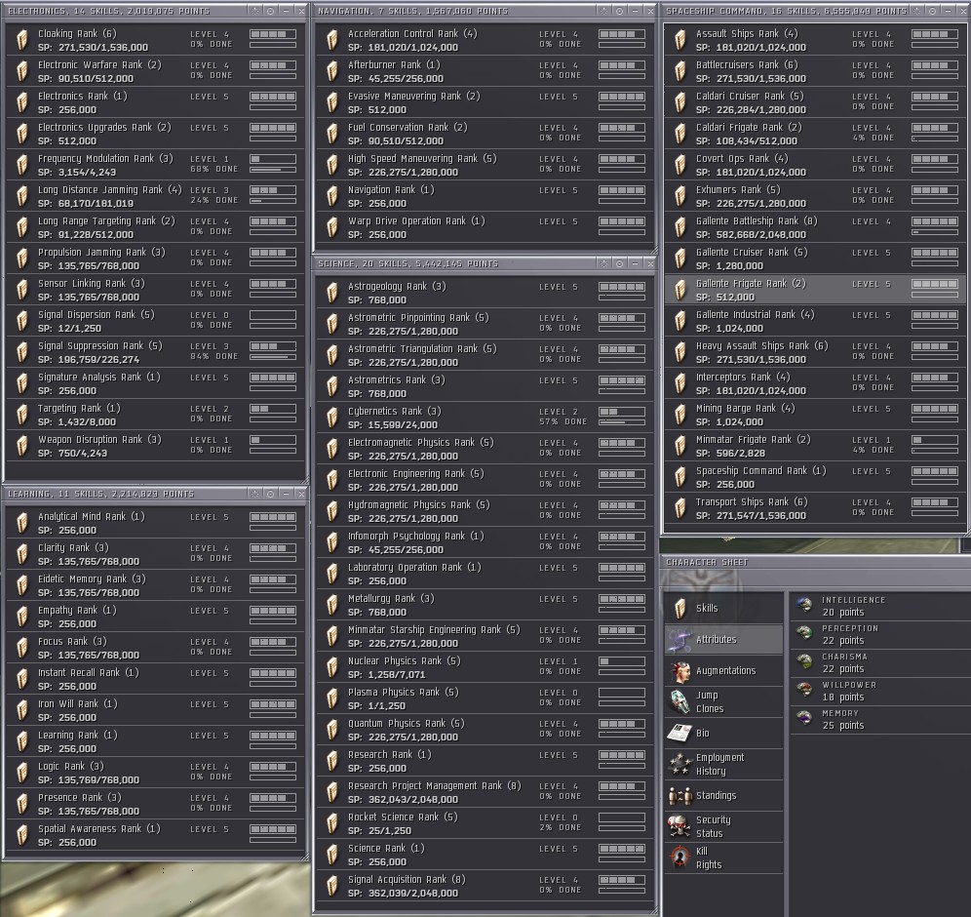Image resolution: width=971 pixels, height=917 pixels.
Task: Click the Minmatar Frigate skill book icon
Action: [680, 446]
